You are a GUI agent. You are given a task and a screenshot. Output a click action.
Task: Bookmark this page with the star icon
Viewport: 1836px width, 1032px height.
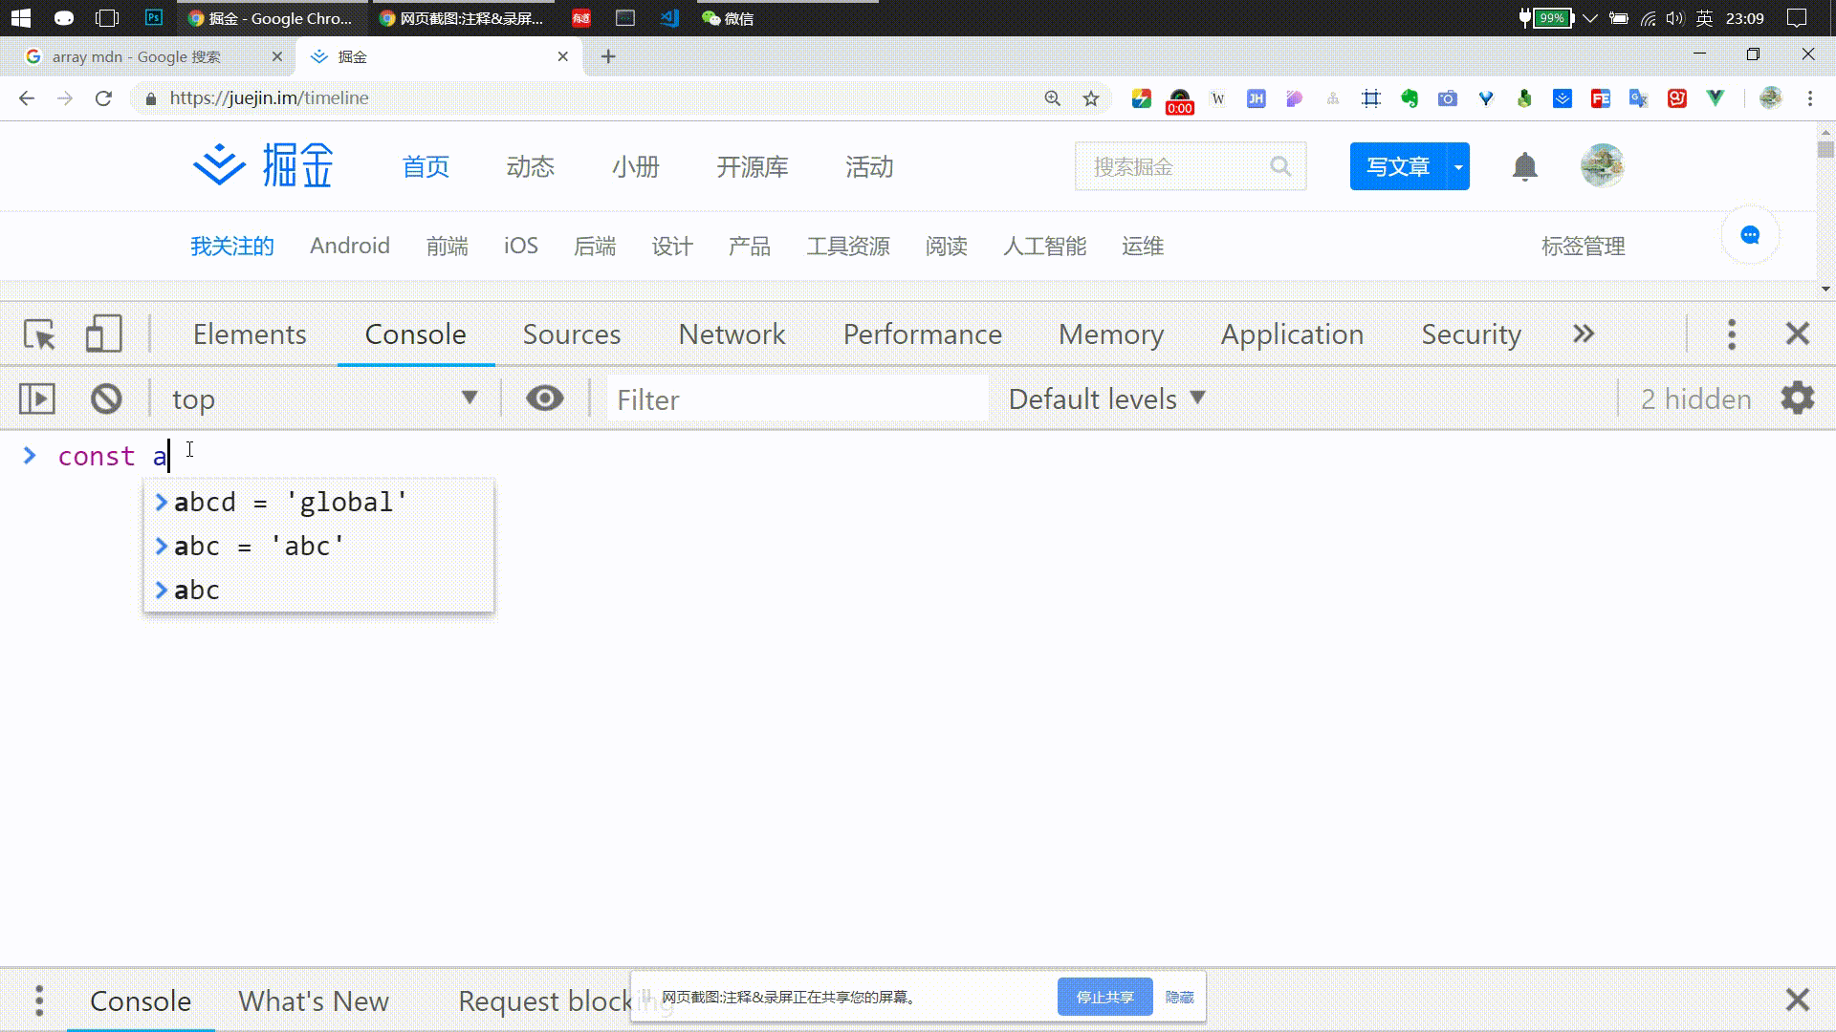point(1091,98)
